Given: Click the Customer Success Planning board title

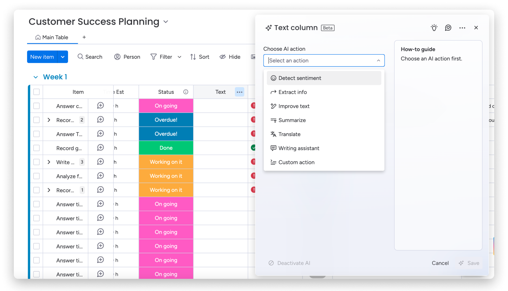Looking at the screenshot, I should pos(94,22).
